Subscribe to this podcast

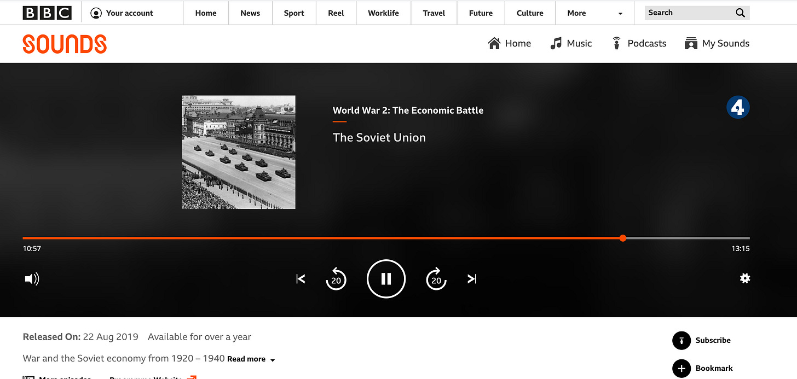[x=701, y=340]
